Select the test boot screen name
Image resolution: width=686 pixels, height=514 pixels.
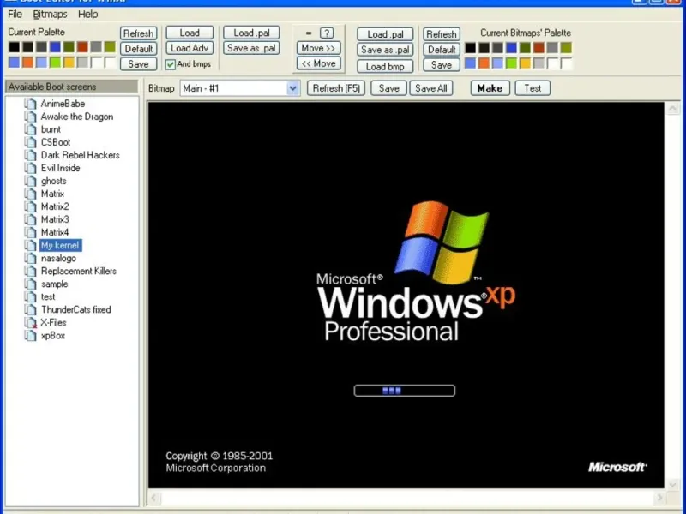(x=48, y=296)
